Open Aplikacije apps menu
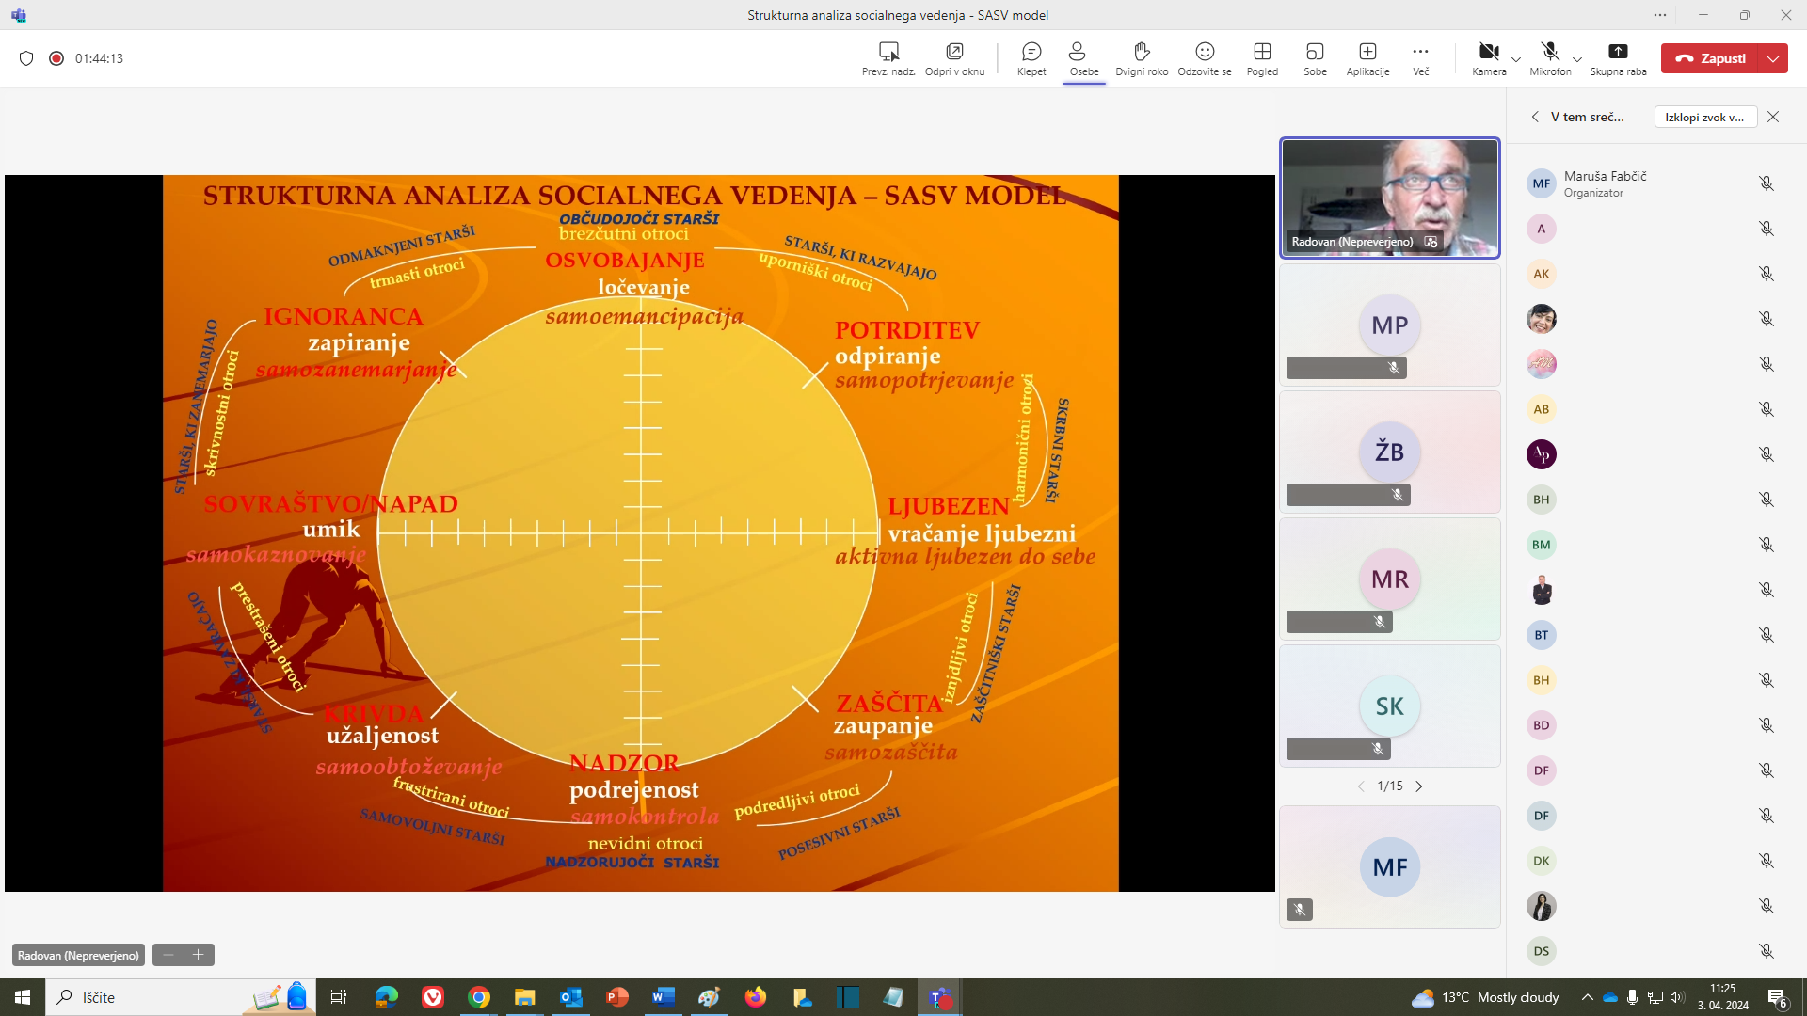Screen dimensions: 1807x1016 [x=1367, y=57]
